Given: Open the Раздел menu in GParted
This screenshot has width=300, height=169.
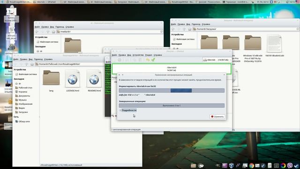Looking at the screenshot, I should point(149,55).
